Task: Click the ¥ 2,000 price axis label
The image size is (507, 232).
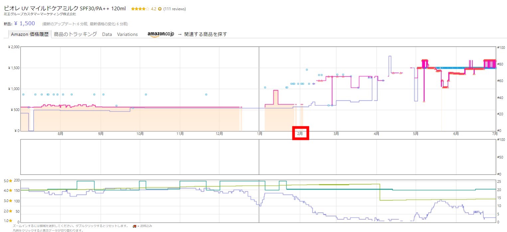Action: [x=13, y=47]
